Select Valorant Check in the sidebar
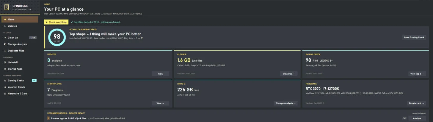 [20, 87]
